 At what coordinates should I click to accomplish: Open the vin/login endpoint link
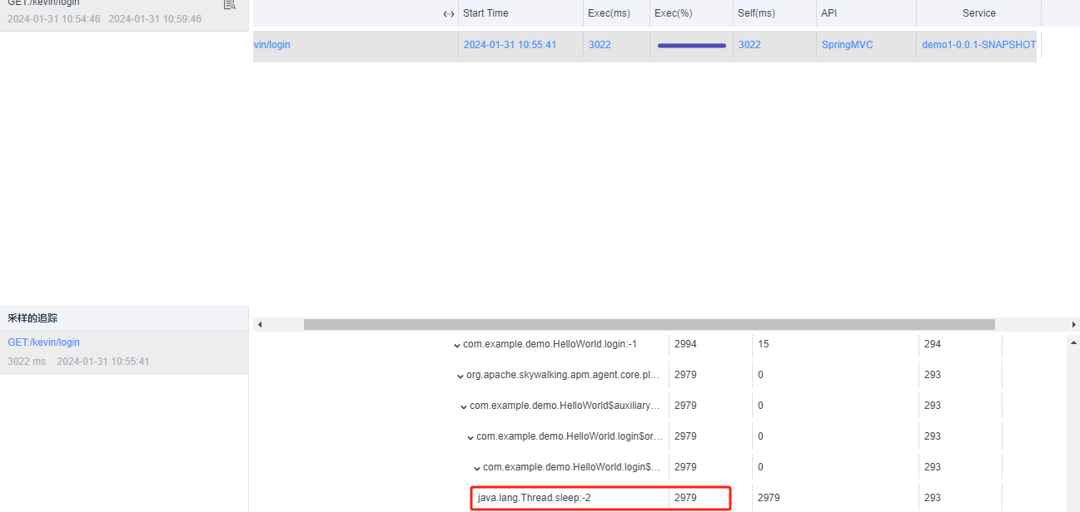(x=271, y=44)
